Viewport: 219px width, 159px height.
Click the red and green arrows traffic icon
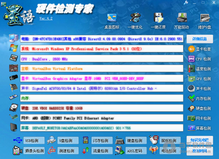(85, 150)
